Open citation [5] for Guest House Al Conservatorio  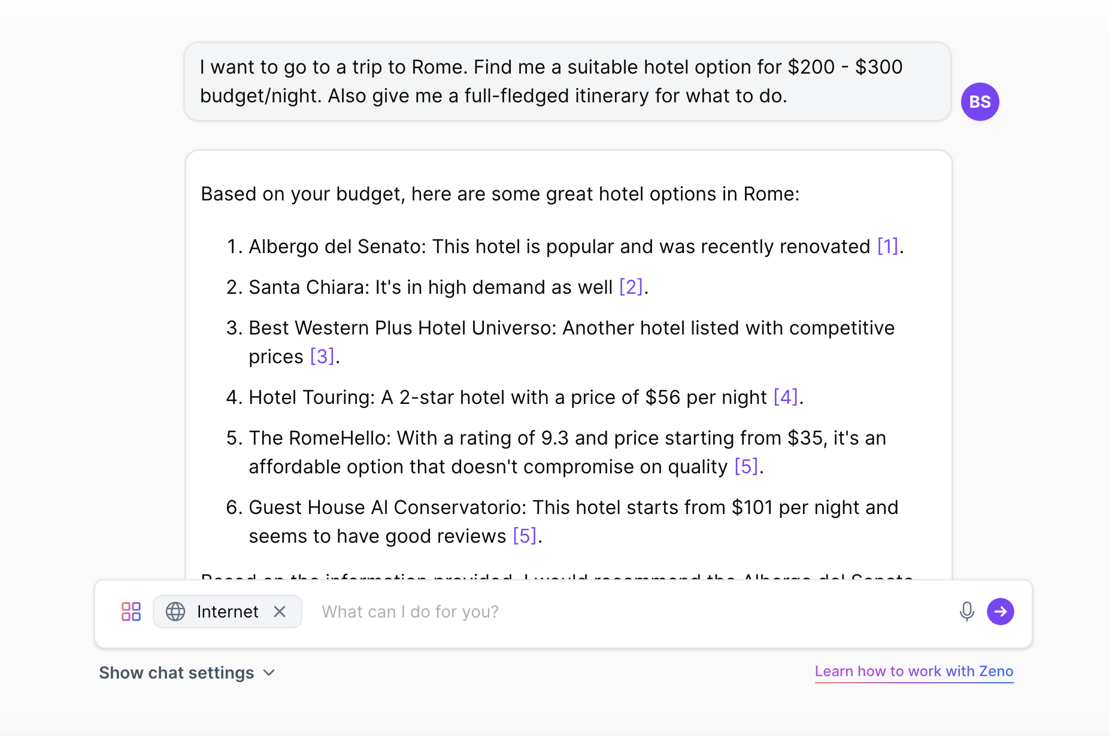tap(525, 536)
